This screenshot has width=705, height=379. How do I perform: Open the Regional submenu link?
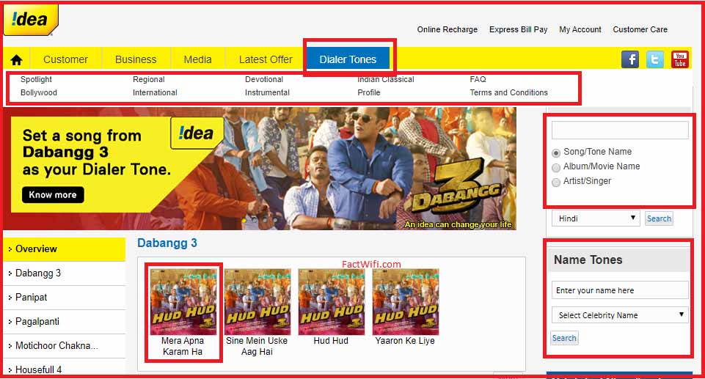pos(149,79)
